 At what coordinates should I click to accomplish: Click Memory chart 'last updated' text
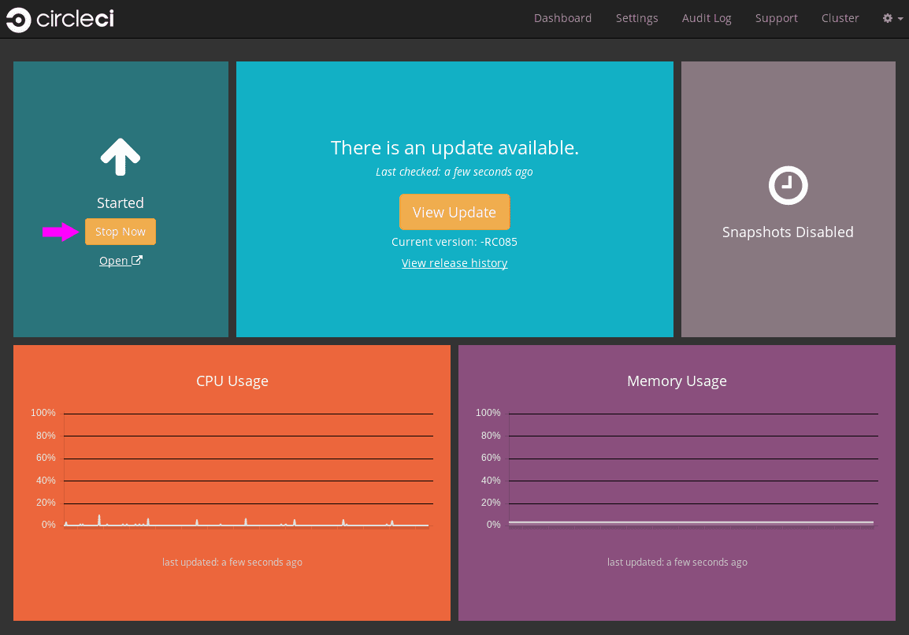point(677,562)
